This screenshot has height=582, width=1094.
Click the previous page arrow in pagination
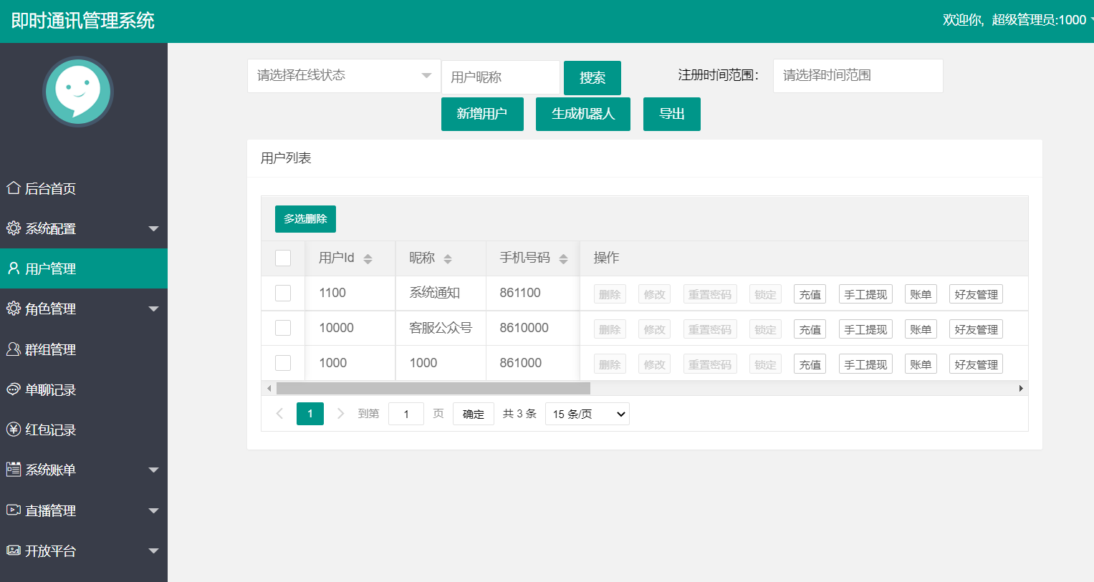pyautogui.click(x=279, y=414)
